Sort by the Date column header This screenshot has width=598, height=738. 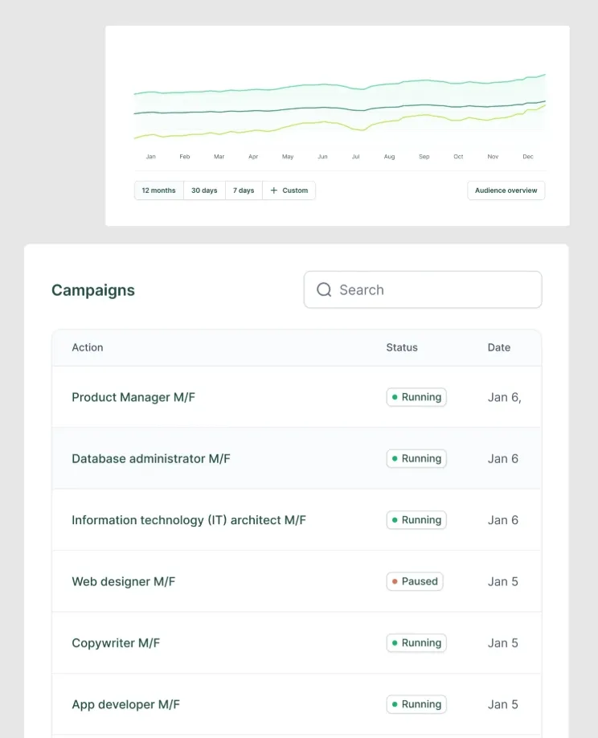coord(499,347)
